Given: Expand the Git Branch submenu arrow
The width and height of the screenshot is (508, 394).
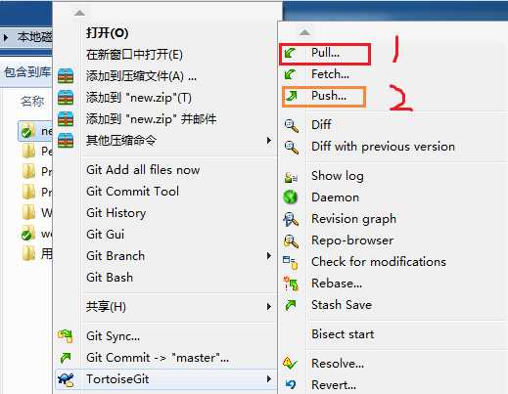Looking at the screenshot, I should coord(269,256).
